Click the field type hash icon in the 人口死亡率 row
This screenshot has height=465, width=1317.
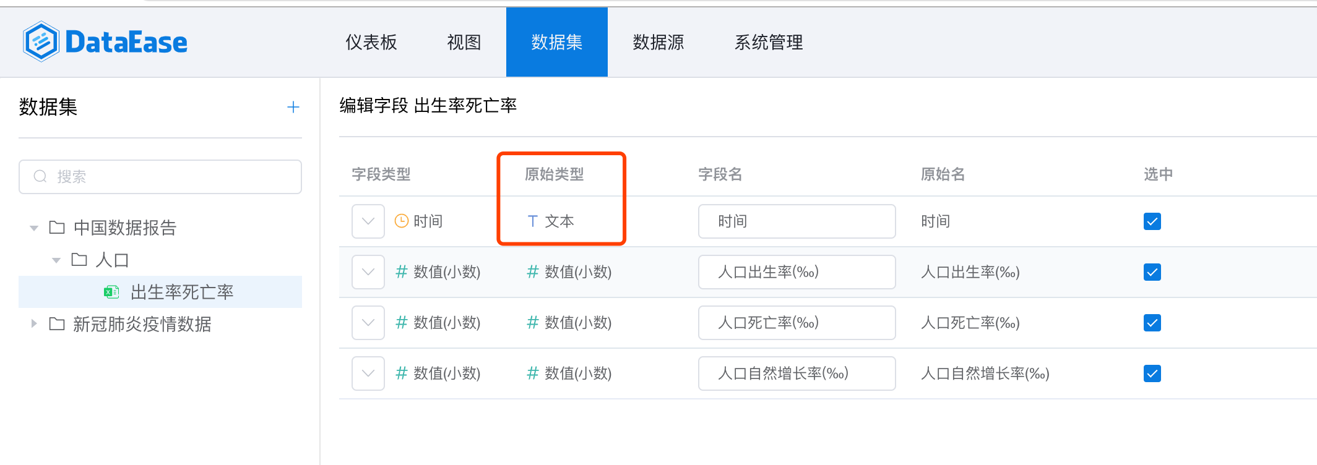pos(402,322)
